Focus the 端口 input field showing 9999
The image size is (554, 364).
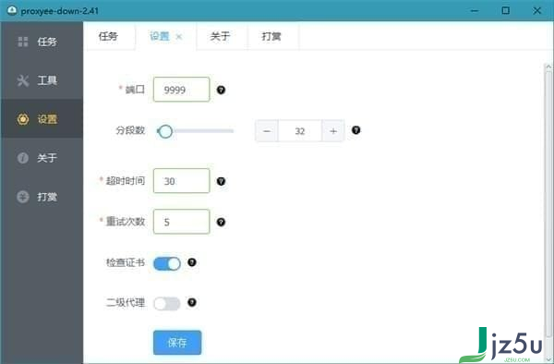coord(182,90)
